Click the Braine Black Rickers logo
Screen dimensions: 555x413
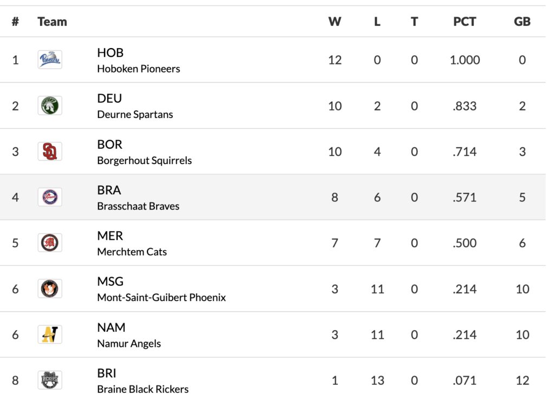pyautogui.click(x=50, y=381)
